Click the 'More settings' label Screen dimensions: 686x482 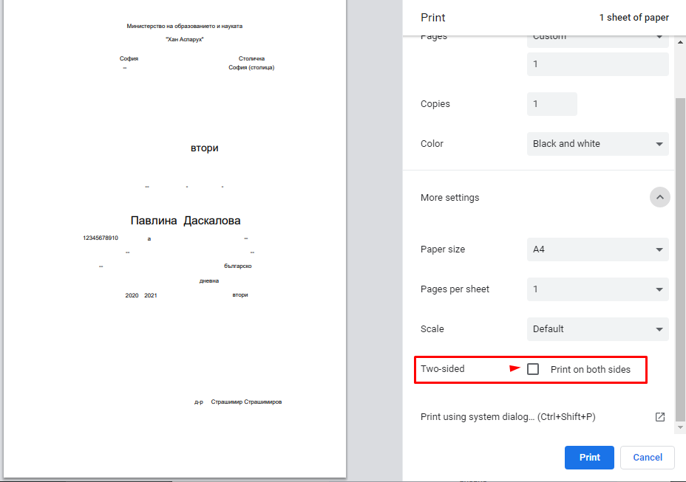(x=449, y=198)
